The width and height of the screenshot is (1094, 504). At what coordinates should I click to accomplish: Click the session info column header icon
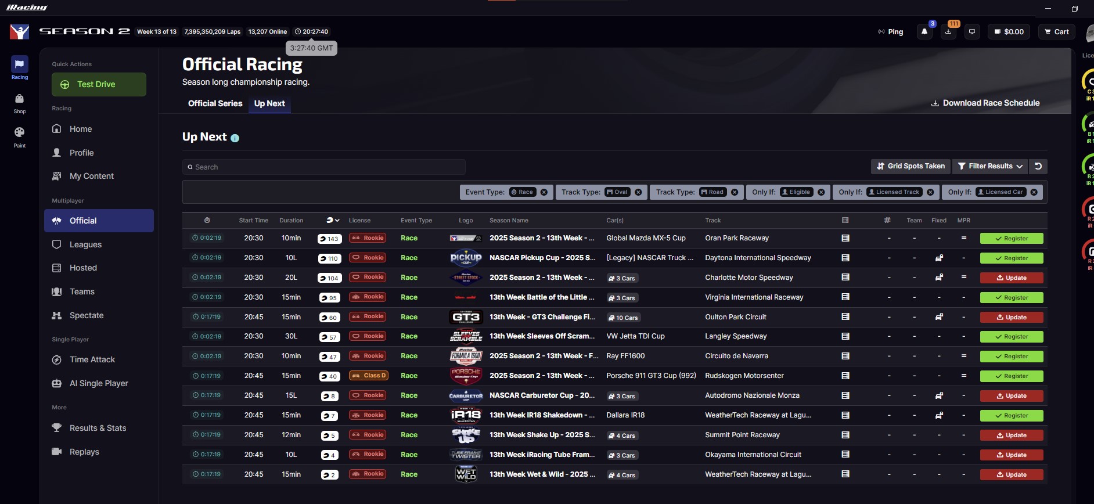(x=845, y=220)
